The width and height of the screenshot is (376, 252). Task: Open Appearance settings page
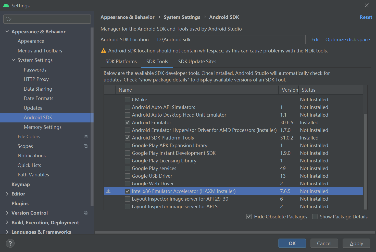pyautogui.click(x=31, y=41)
